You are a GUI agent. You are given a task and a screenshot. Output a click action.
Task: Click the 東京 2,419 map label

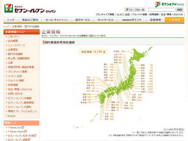click(x=147, y=87)
